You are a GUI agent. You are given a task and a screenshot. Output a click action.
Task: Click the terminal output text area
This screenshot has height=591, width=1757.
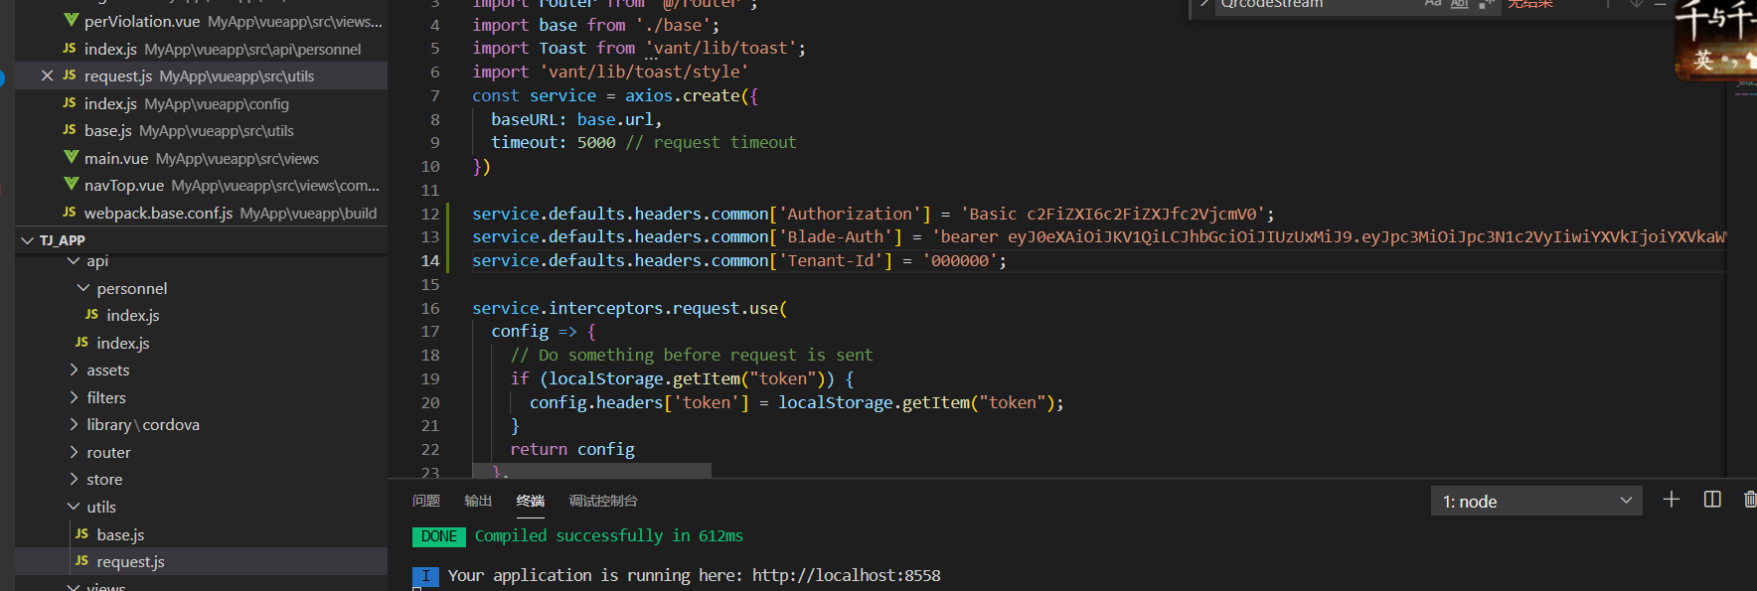click(1073, 556)
